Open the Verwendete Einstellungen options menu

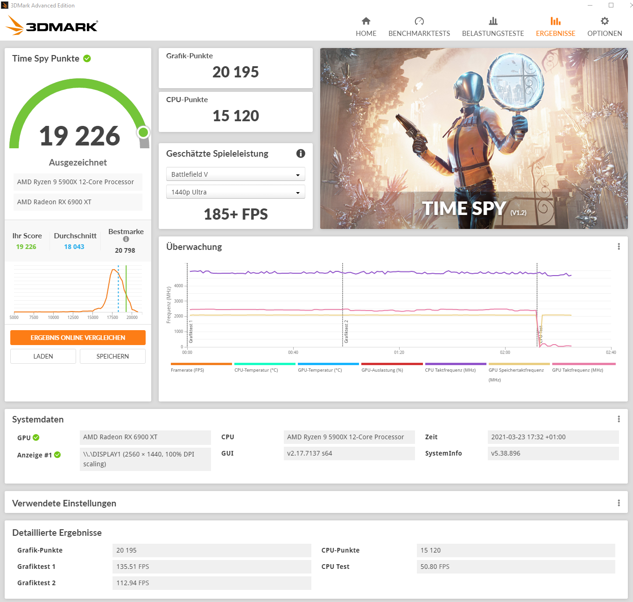619,503
